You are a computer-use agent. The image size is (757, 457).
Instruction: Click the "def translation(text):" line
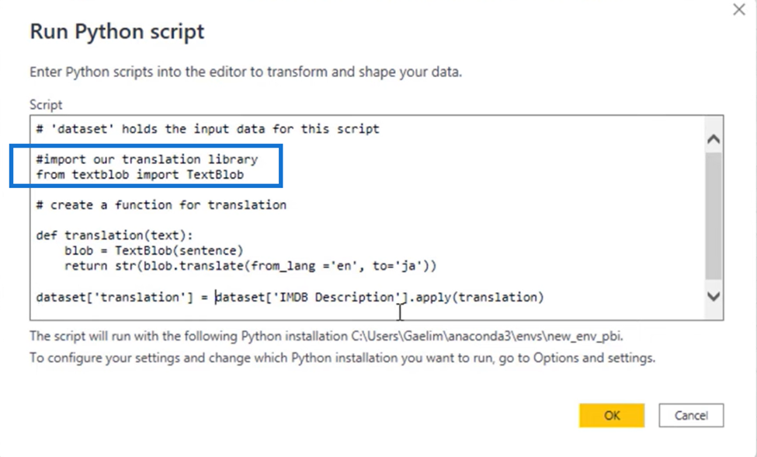[114, 235]
